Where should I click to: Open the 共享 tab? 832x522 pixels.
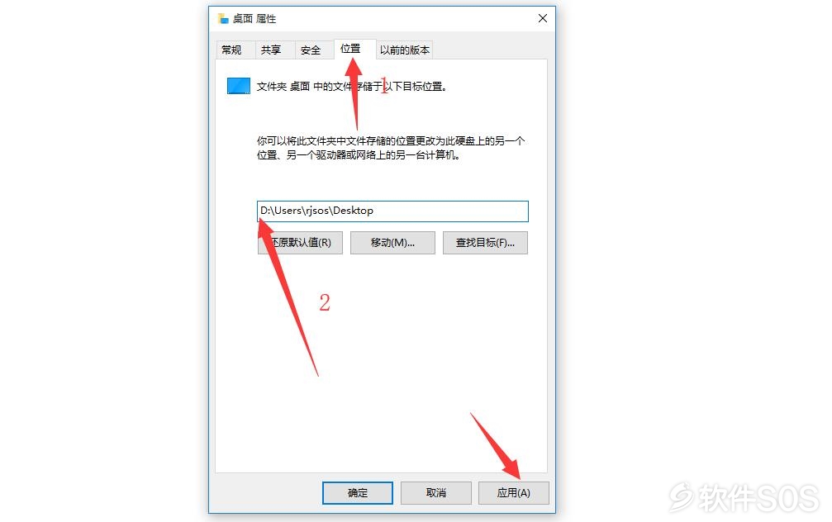coord(271,50)
